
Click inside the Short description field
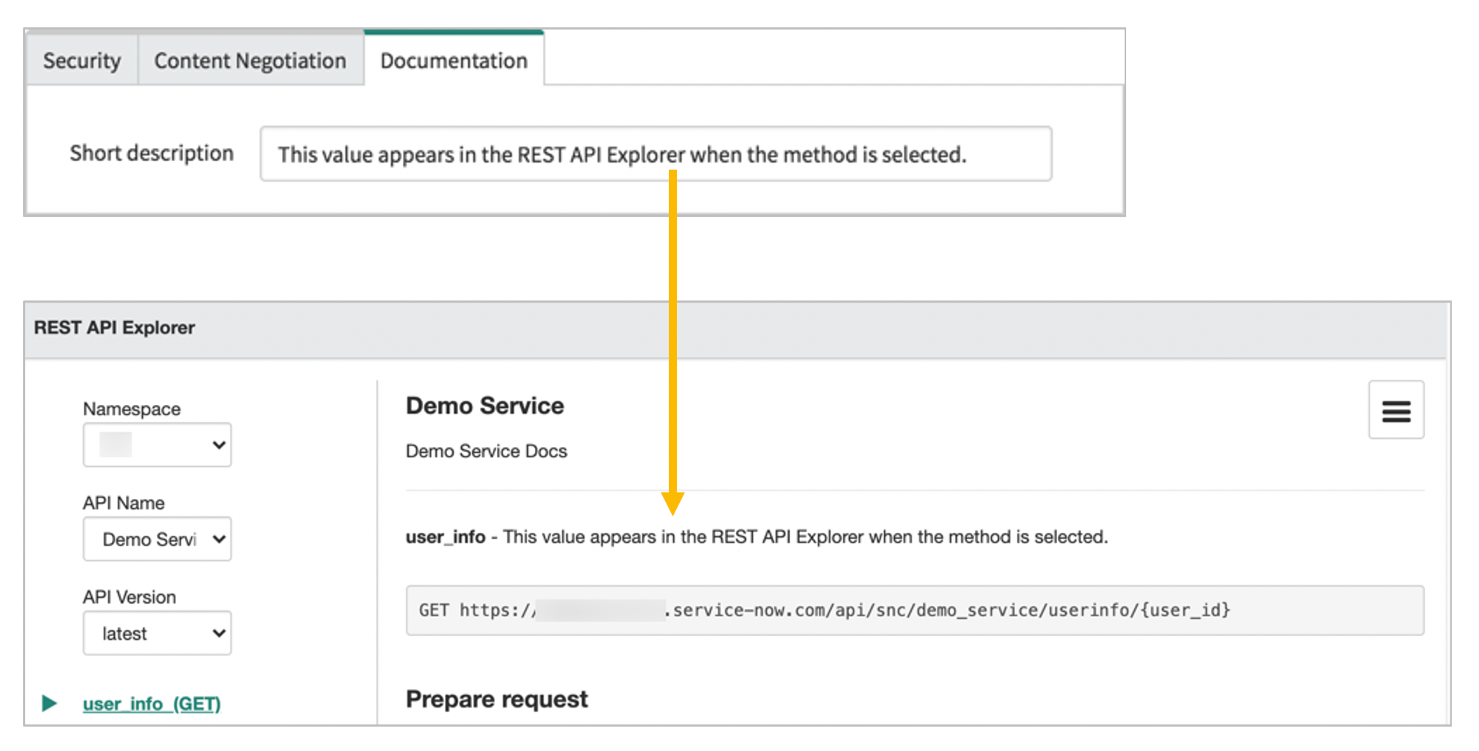click(656, 154)
